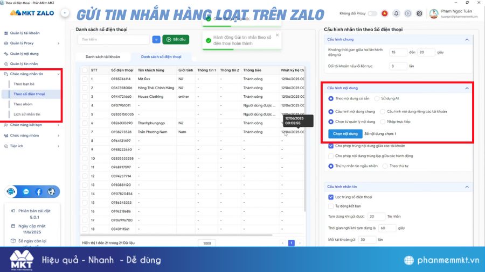Open the settings gear icon

pyautogui.click(x=419, y=13)
